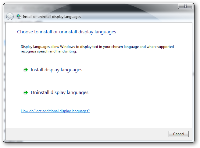Viewport: 200px width, 148px height.
Task: Click the green arrow beside Uninstall display languages
Action: [26, 92]
